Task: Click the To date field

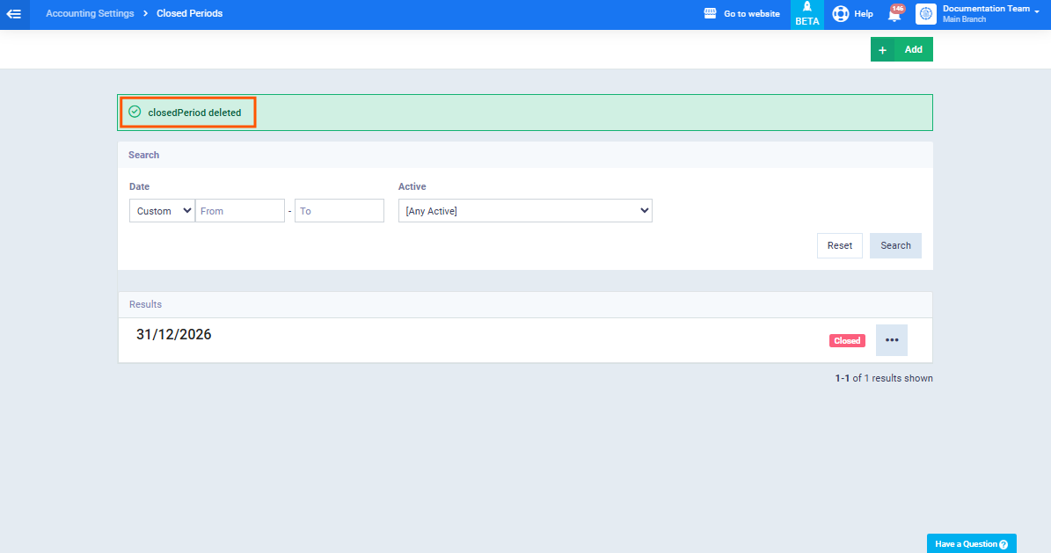Action: (339, 210)
